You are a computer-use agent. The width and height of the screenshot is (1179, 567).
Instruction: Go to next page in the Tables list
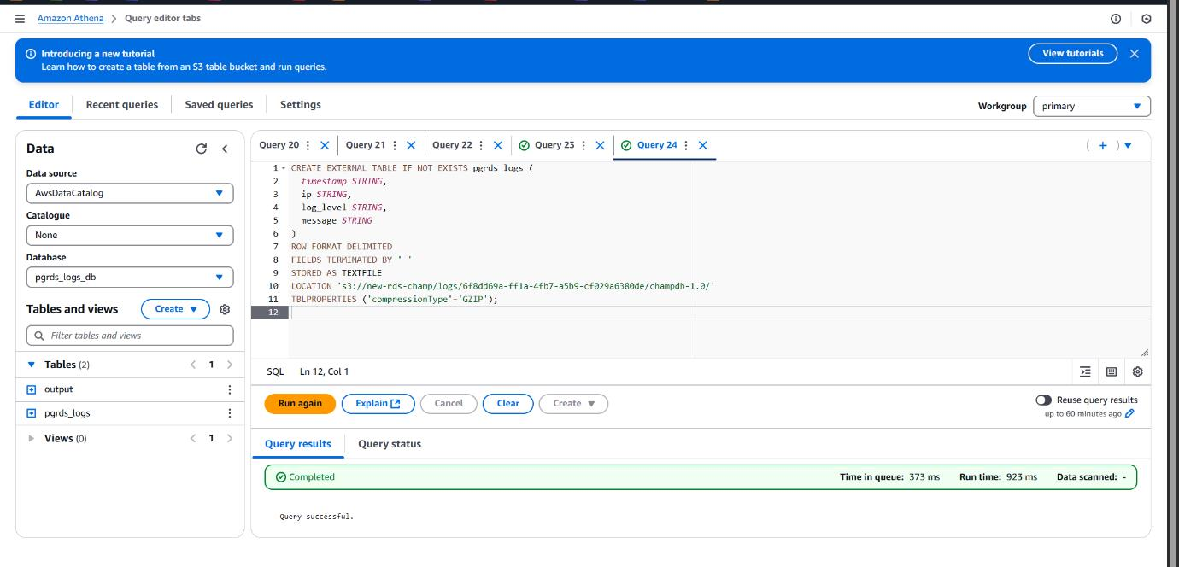pos(230,365)
